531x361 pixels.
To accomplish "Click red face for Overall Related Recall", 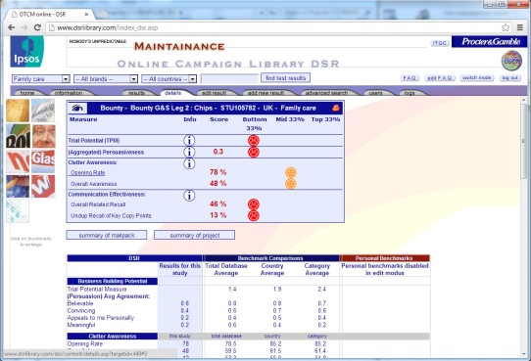I will [x=254, y=204].
